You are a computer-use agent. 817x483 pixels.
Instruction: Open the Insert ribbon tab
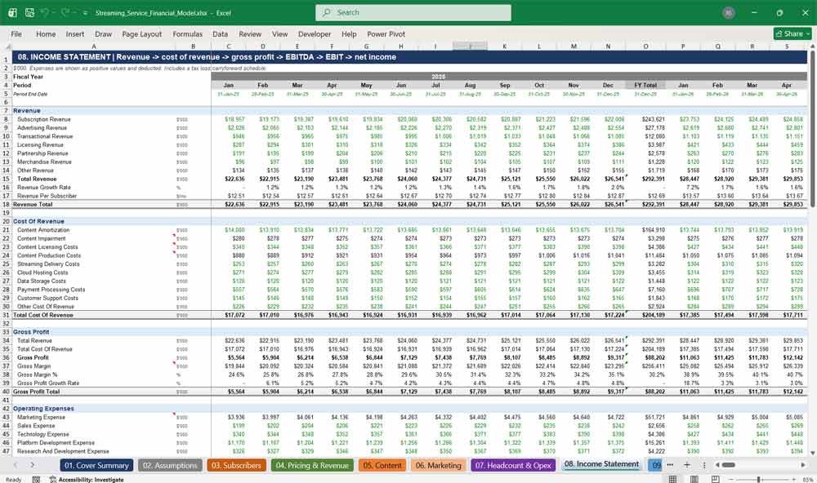(x=75, y=33)
